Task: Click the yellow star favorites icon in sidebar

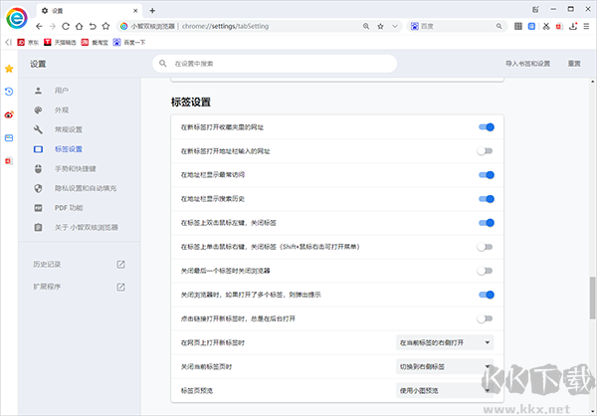Action: tap(9, 69)
